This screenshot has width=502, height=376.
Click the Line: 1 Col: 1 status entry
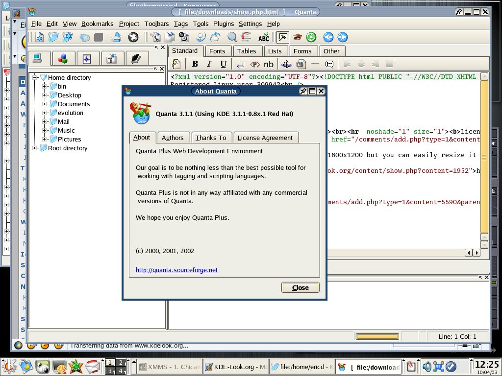[x=457, y=336]
